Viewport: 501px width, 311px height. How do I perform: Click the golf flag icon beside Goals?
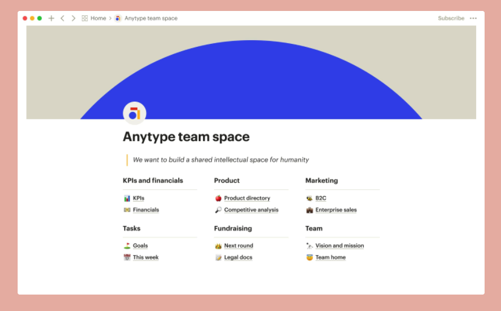point(127,246)
